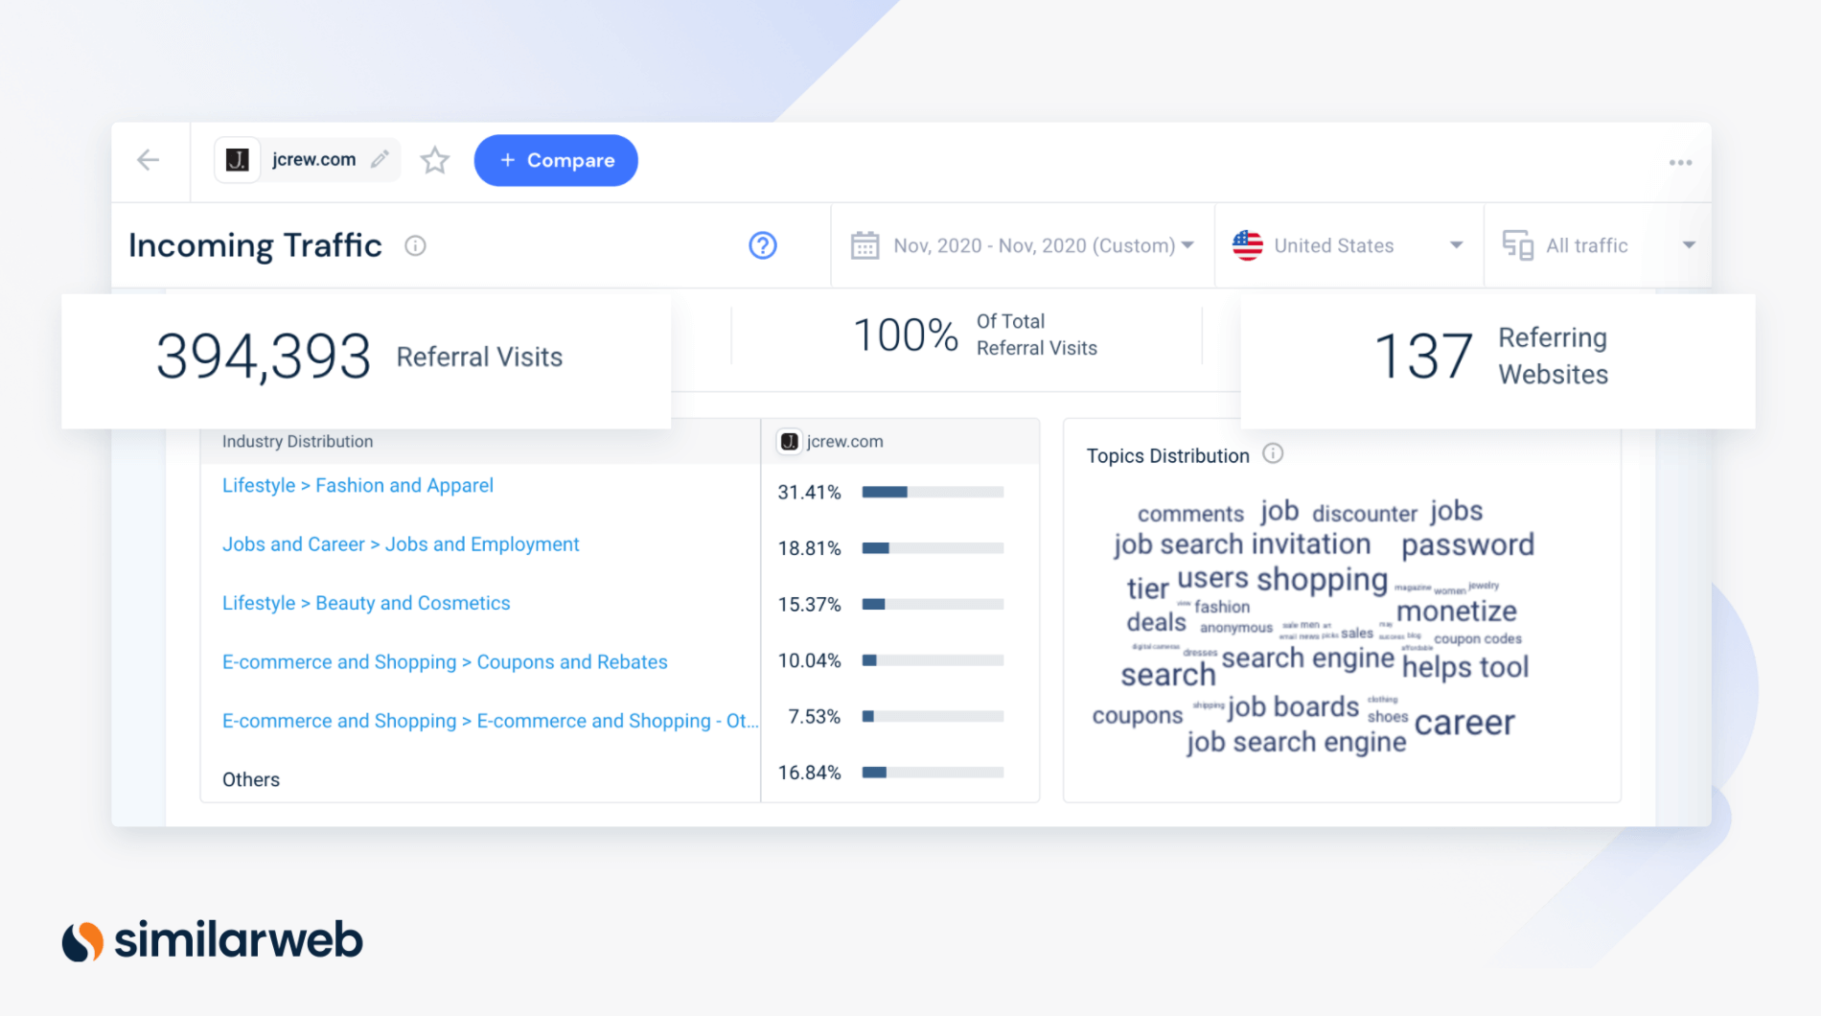Open Lifestyle > Beauty and Cosmetics link
Viewport: 1821px width, 1016px height.
click(366, 603)
